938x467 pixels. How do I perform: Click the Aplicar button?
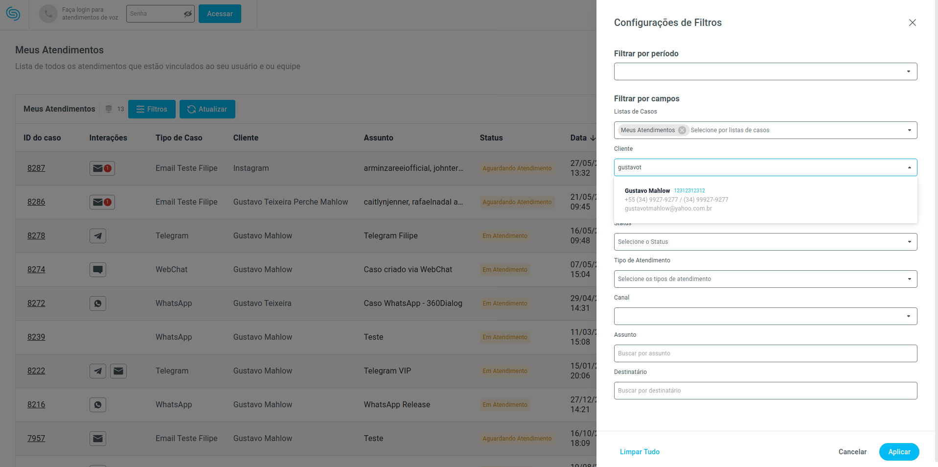(x=899, y=452)
